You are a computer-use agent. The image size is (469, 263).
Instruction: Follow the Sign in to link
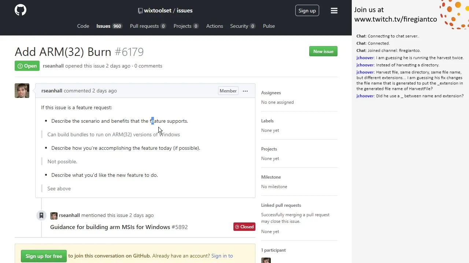click(222, 256)
